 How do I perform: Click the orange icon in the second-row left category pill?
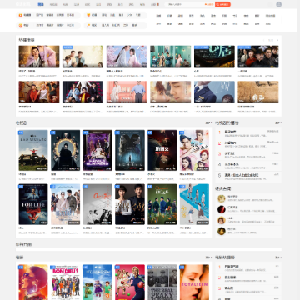click(x=20, y=25)
